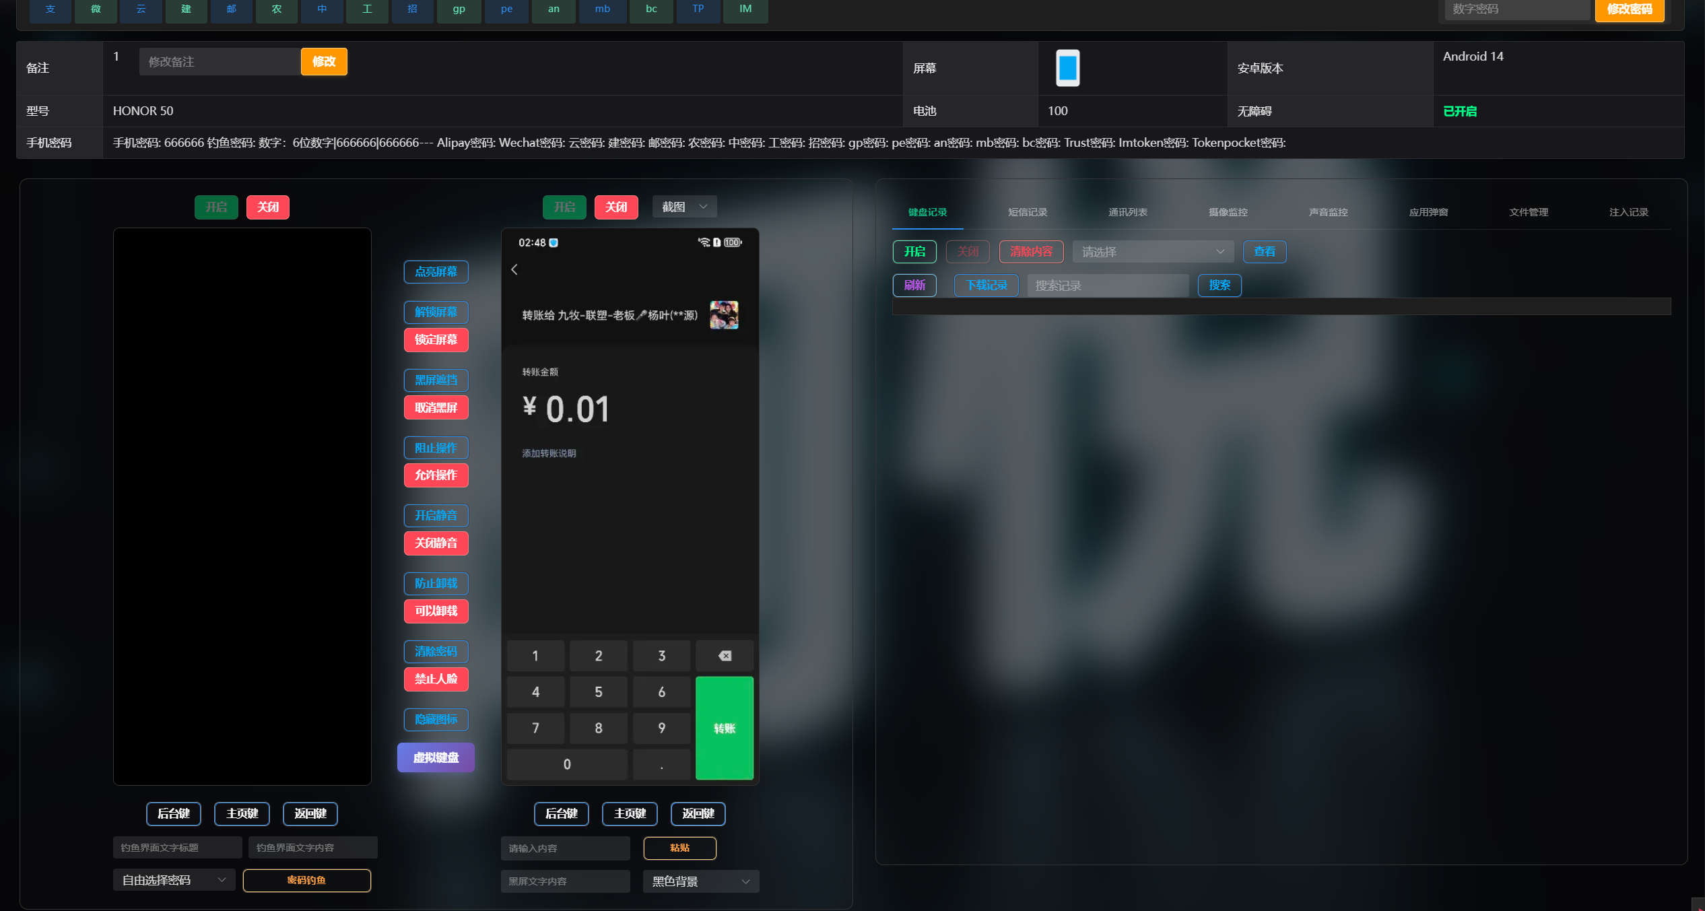This screenshot has width=1705, height=911.
Task: Click the '支' shortcut tile at top
Action: tap(51, 9)
